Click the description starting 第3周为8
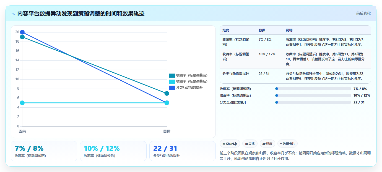The height and width of the screenshot is (172, 382). click(x=325, y=42)
